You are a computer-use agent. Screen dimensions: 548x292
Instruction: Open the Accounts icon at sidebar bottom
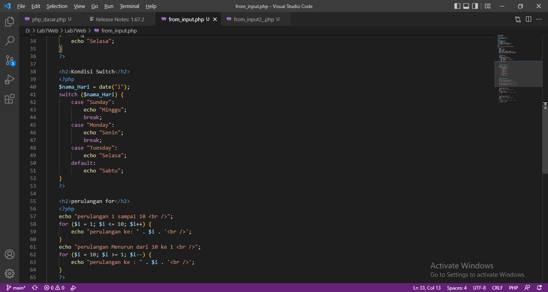pos(9,254)
